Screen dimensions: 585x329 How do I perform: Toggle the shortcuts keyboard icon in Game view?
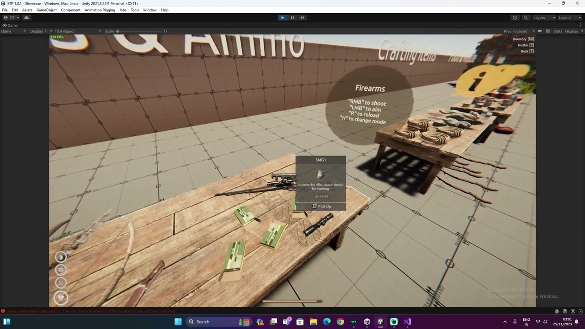point(548,32)
